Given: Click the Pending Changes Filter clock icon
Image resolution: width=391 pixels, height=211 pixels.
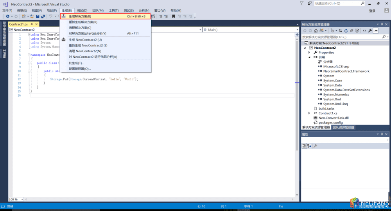Looking at the screenshot, I should (332, 30).
